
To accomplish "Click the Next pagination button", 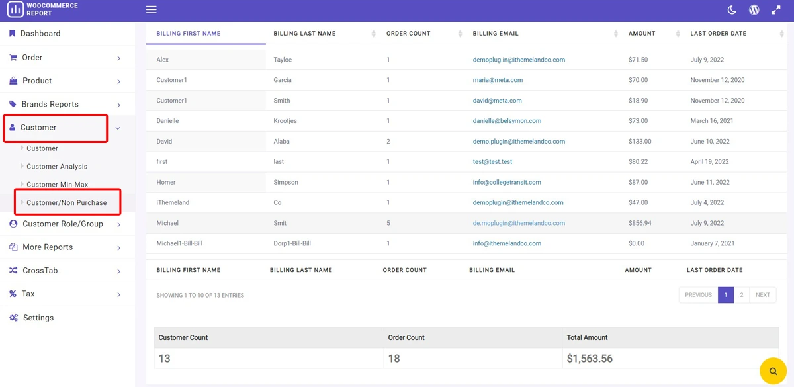I will (763, 295).
